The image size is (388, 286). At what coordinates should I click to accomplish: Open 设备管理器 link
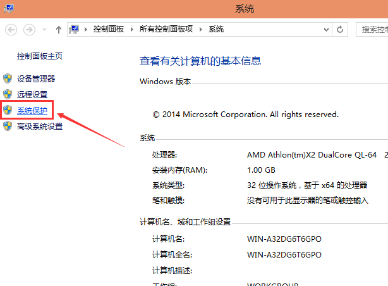pos(36,79)
